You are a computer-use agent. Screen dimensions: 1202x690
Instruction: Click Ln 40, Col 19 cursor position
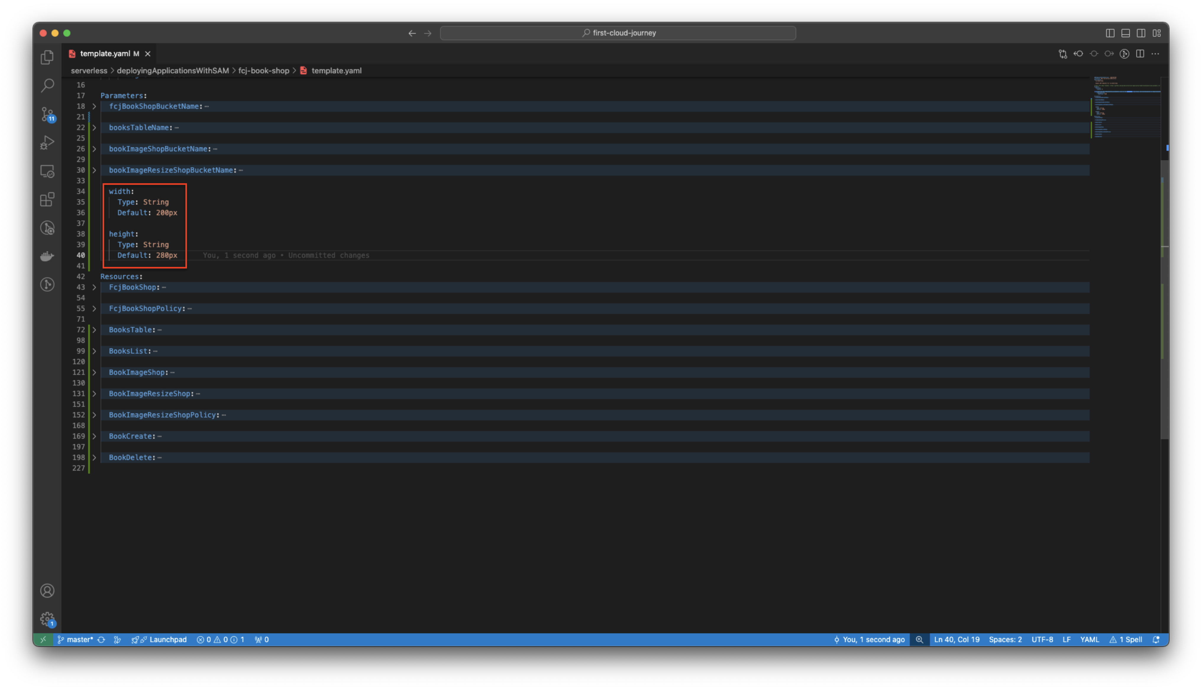957,640
